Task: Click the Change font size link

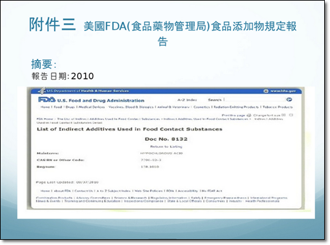Action: (x=267, y=115)
